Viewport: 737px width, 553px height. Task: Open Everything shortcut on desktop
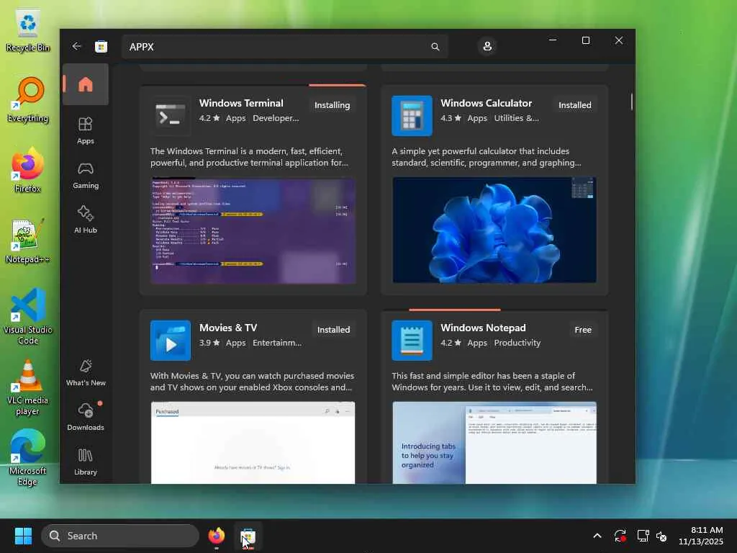28,99
